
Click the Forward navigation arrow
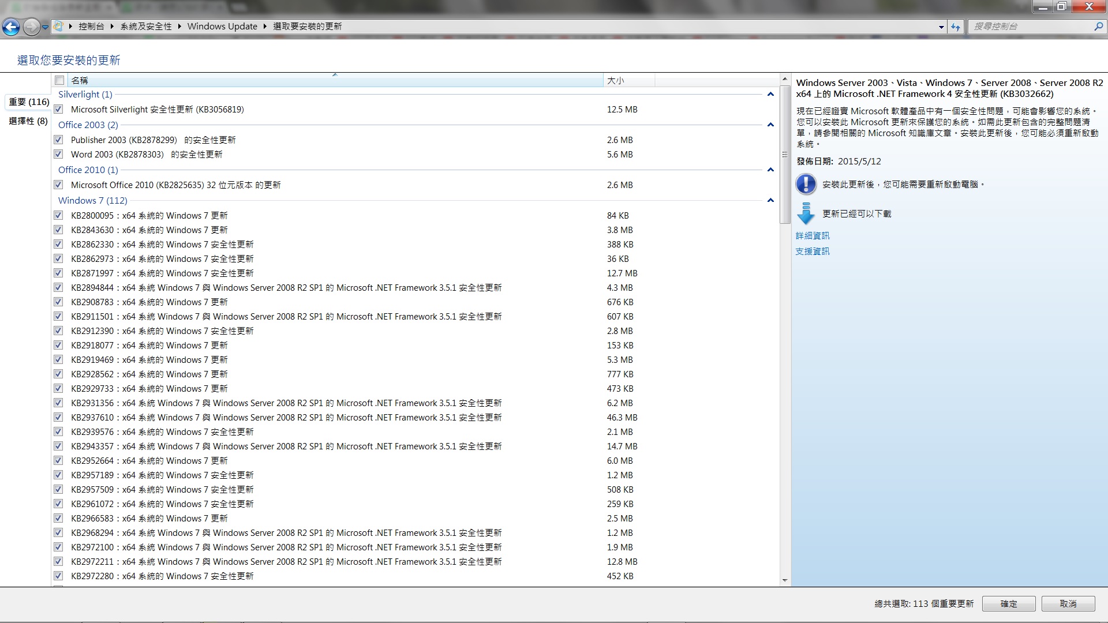pos(32,27)
